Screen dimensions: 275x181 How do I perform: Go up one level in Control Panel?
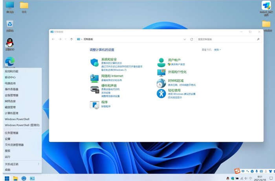(71, 39)
